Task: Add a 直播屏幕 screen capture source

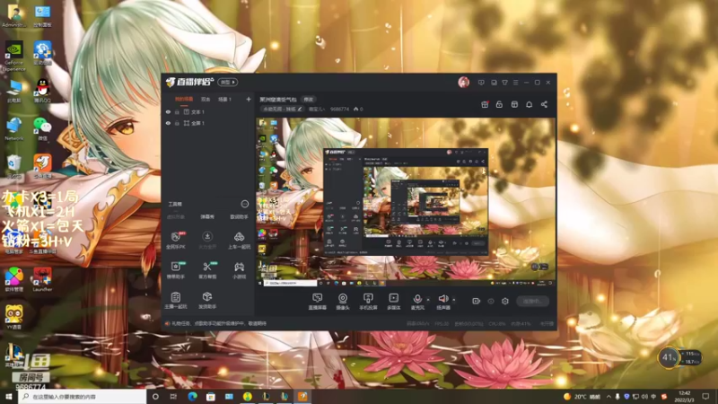Action: pos(318,302)
